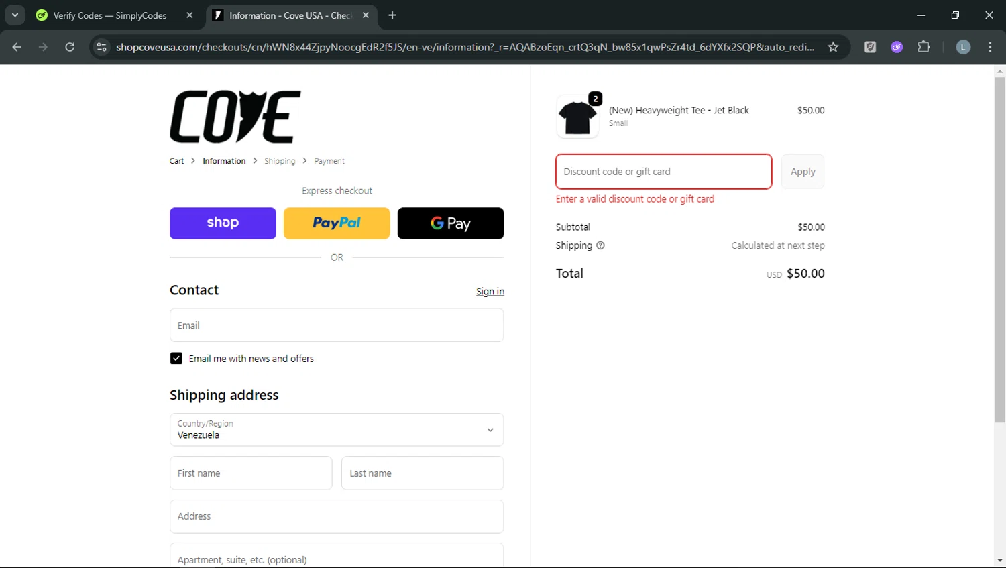The image size is (1006, 568).
Task: Open the tab search dropdown arrow
Action: click(15, 15)
